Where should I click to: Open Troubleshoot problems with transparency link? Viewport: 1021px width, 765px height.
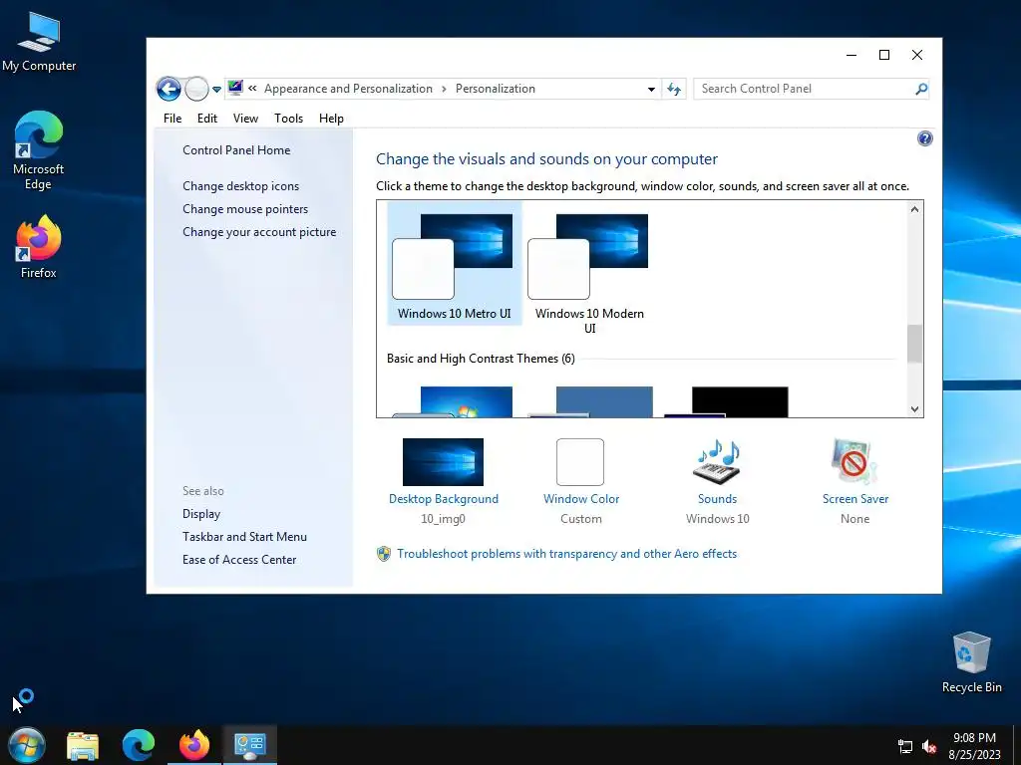(566, 554)
